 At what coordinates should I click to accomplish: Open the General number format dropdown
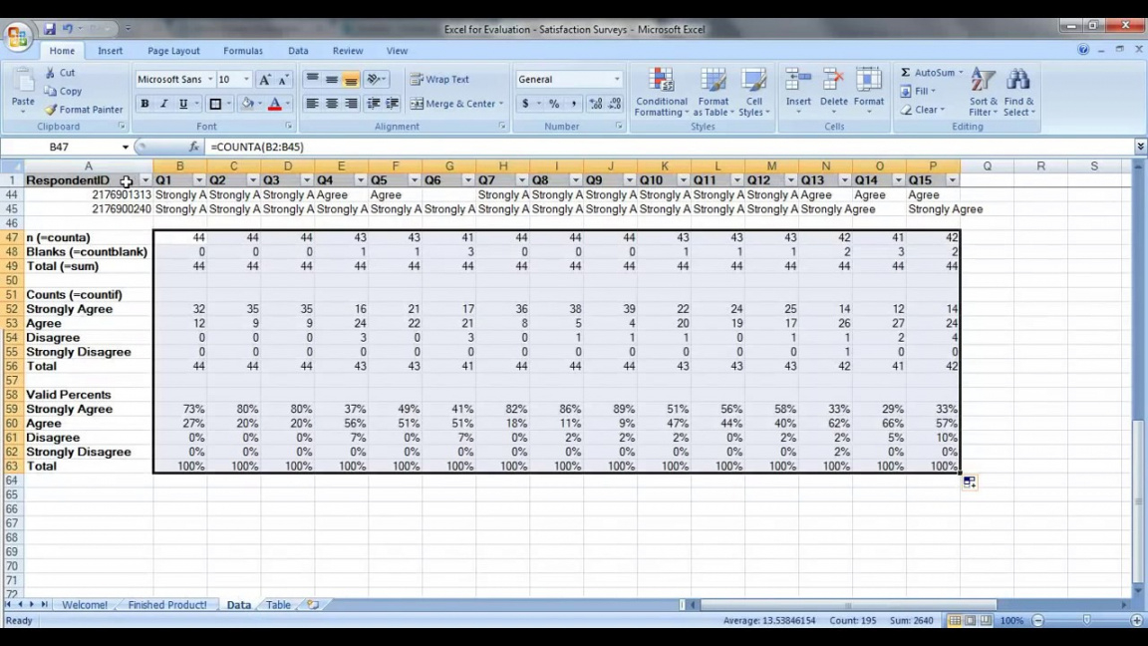(x=616, y=80)
